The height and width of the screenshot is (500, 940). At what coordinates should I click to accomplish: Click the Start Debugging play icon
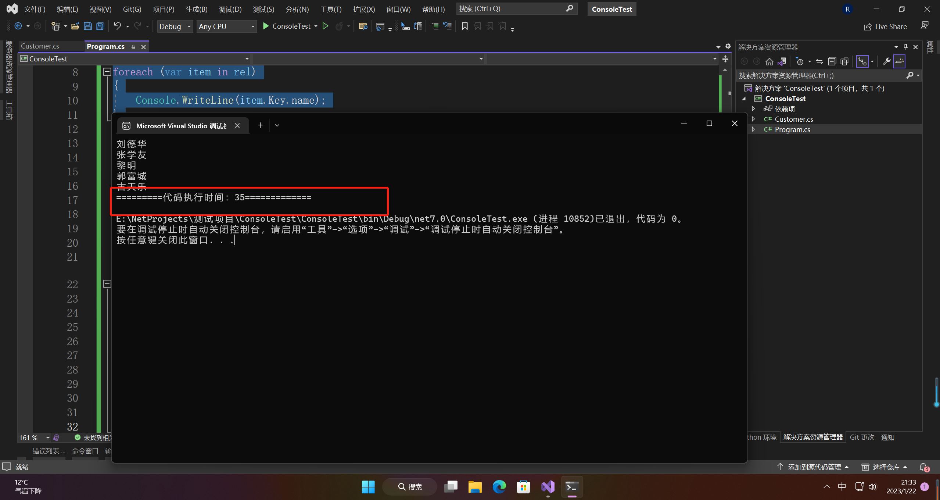click(x=266, y=26)
